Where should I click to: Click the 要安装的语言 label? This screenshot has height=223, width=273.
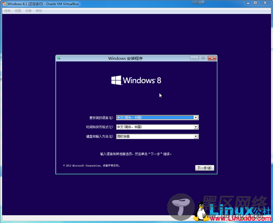[x=102, y=118]
